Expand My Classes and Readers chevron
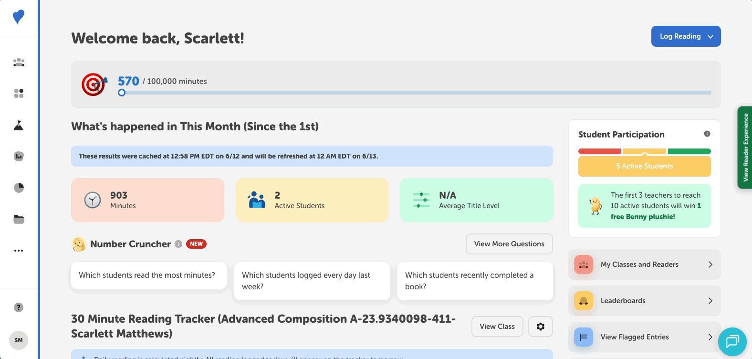This screenshot has height=359, width=752. 710,264
